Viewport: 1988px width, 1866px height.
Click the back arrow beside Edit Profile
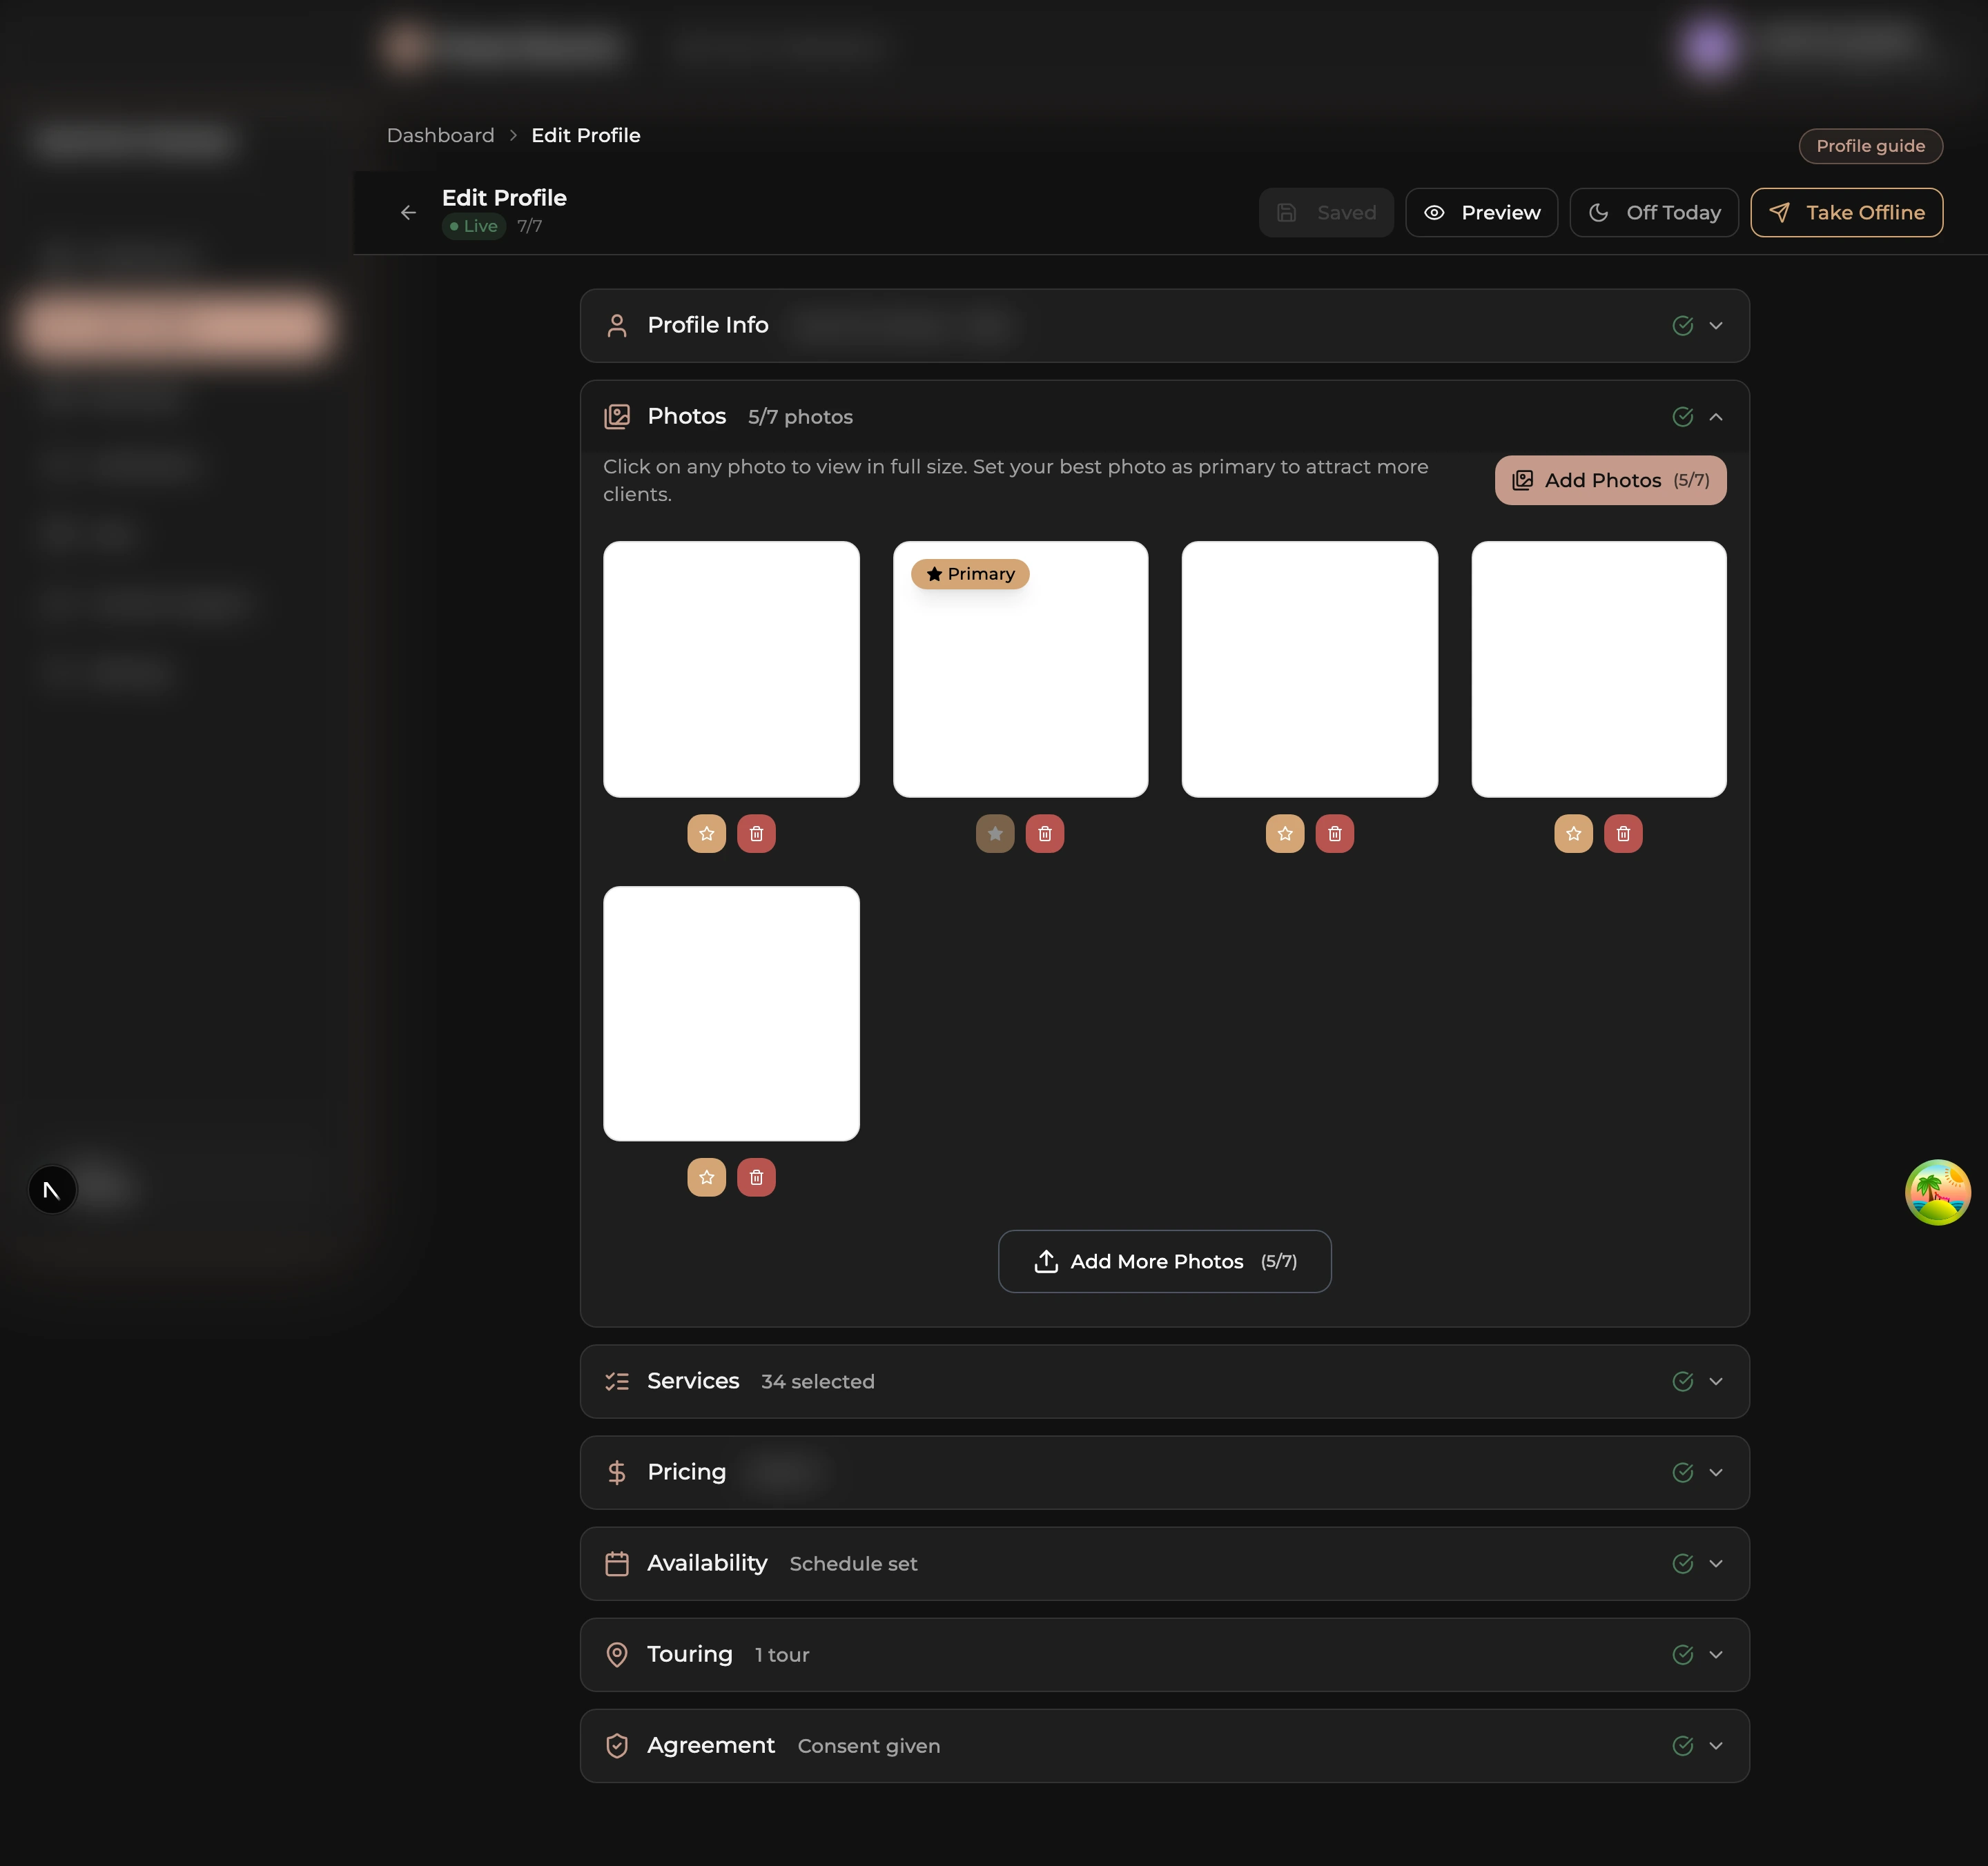[x=408, y=212]
